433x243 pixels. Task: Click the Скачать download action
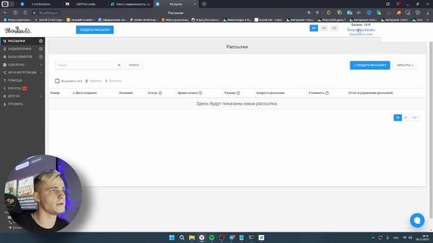[x=113, y=81]
